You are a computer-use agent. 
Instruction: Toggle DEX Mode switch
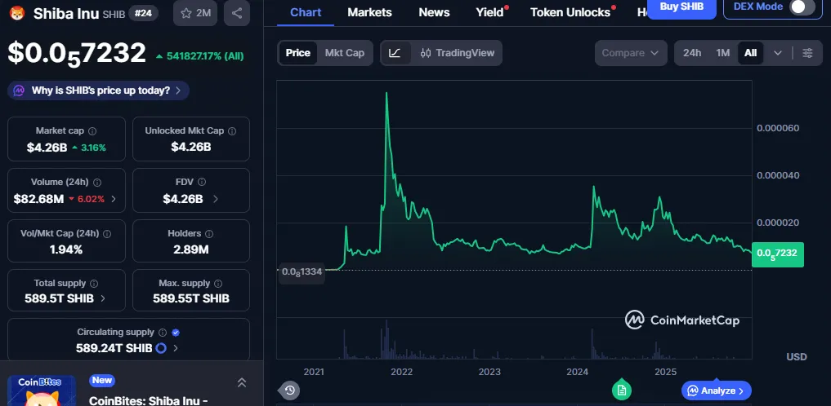pos(802,7)
